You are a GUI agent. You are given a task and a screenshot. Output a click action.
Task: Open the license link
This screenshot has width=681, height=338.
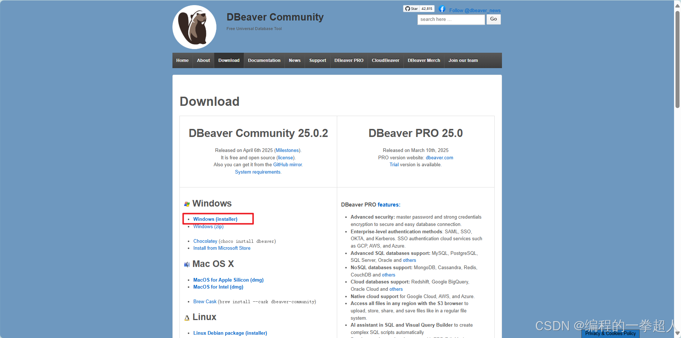coord(286,158)
